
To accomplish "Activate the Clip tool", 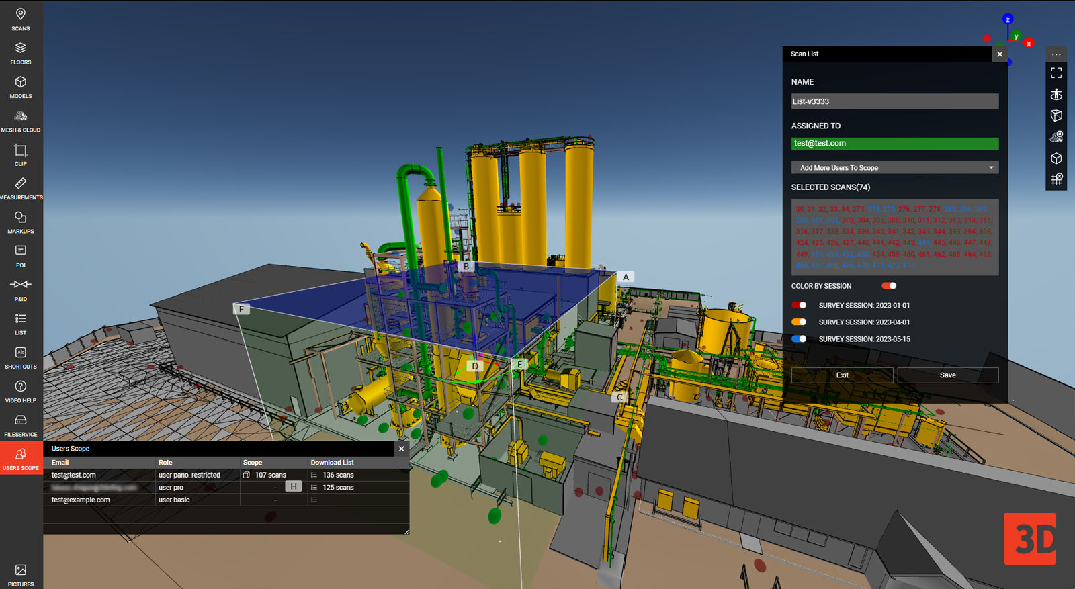I will [21, 154].
